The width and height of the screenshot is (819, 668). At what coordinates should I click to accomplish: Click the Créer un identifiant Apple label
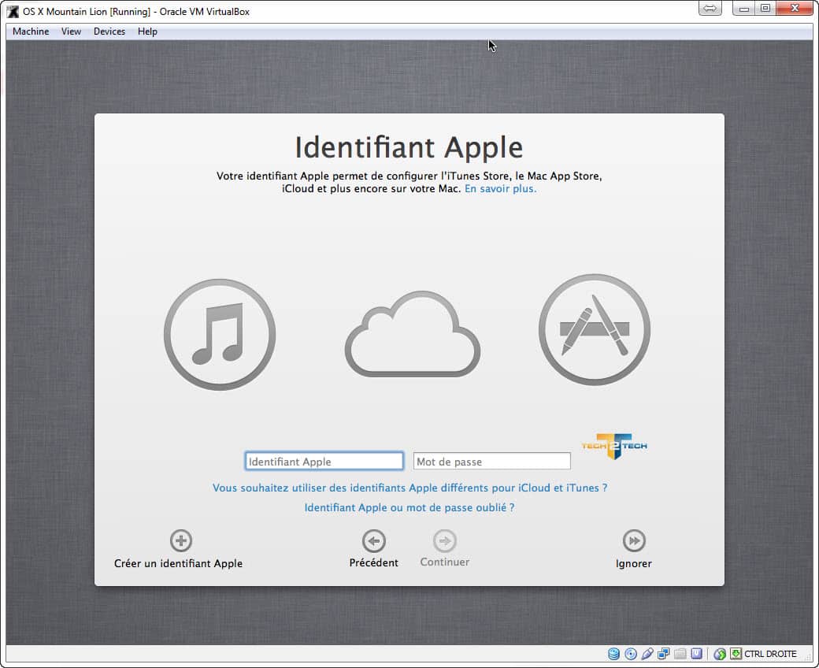pyautogui.click(x=179, y=563)
